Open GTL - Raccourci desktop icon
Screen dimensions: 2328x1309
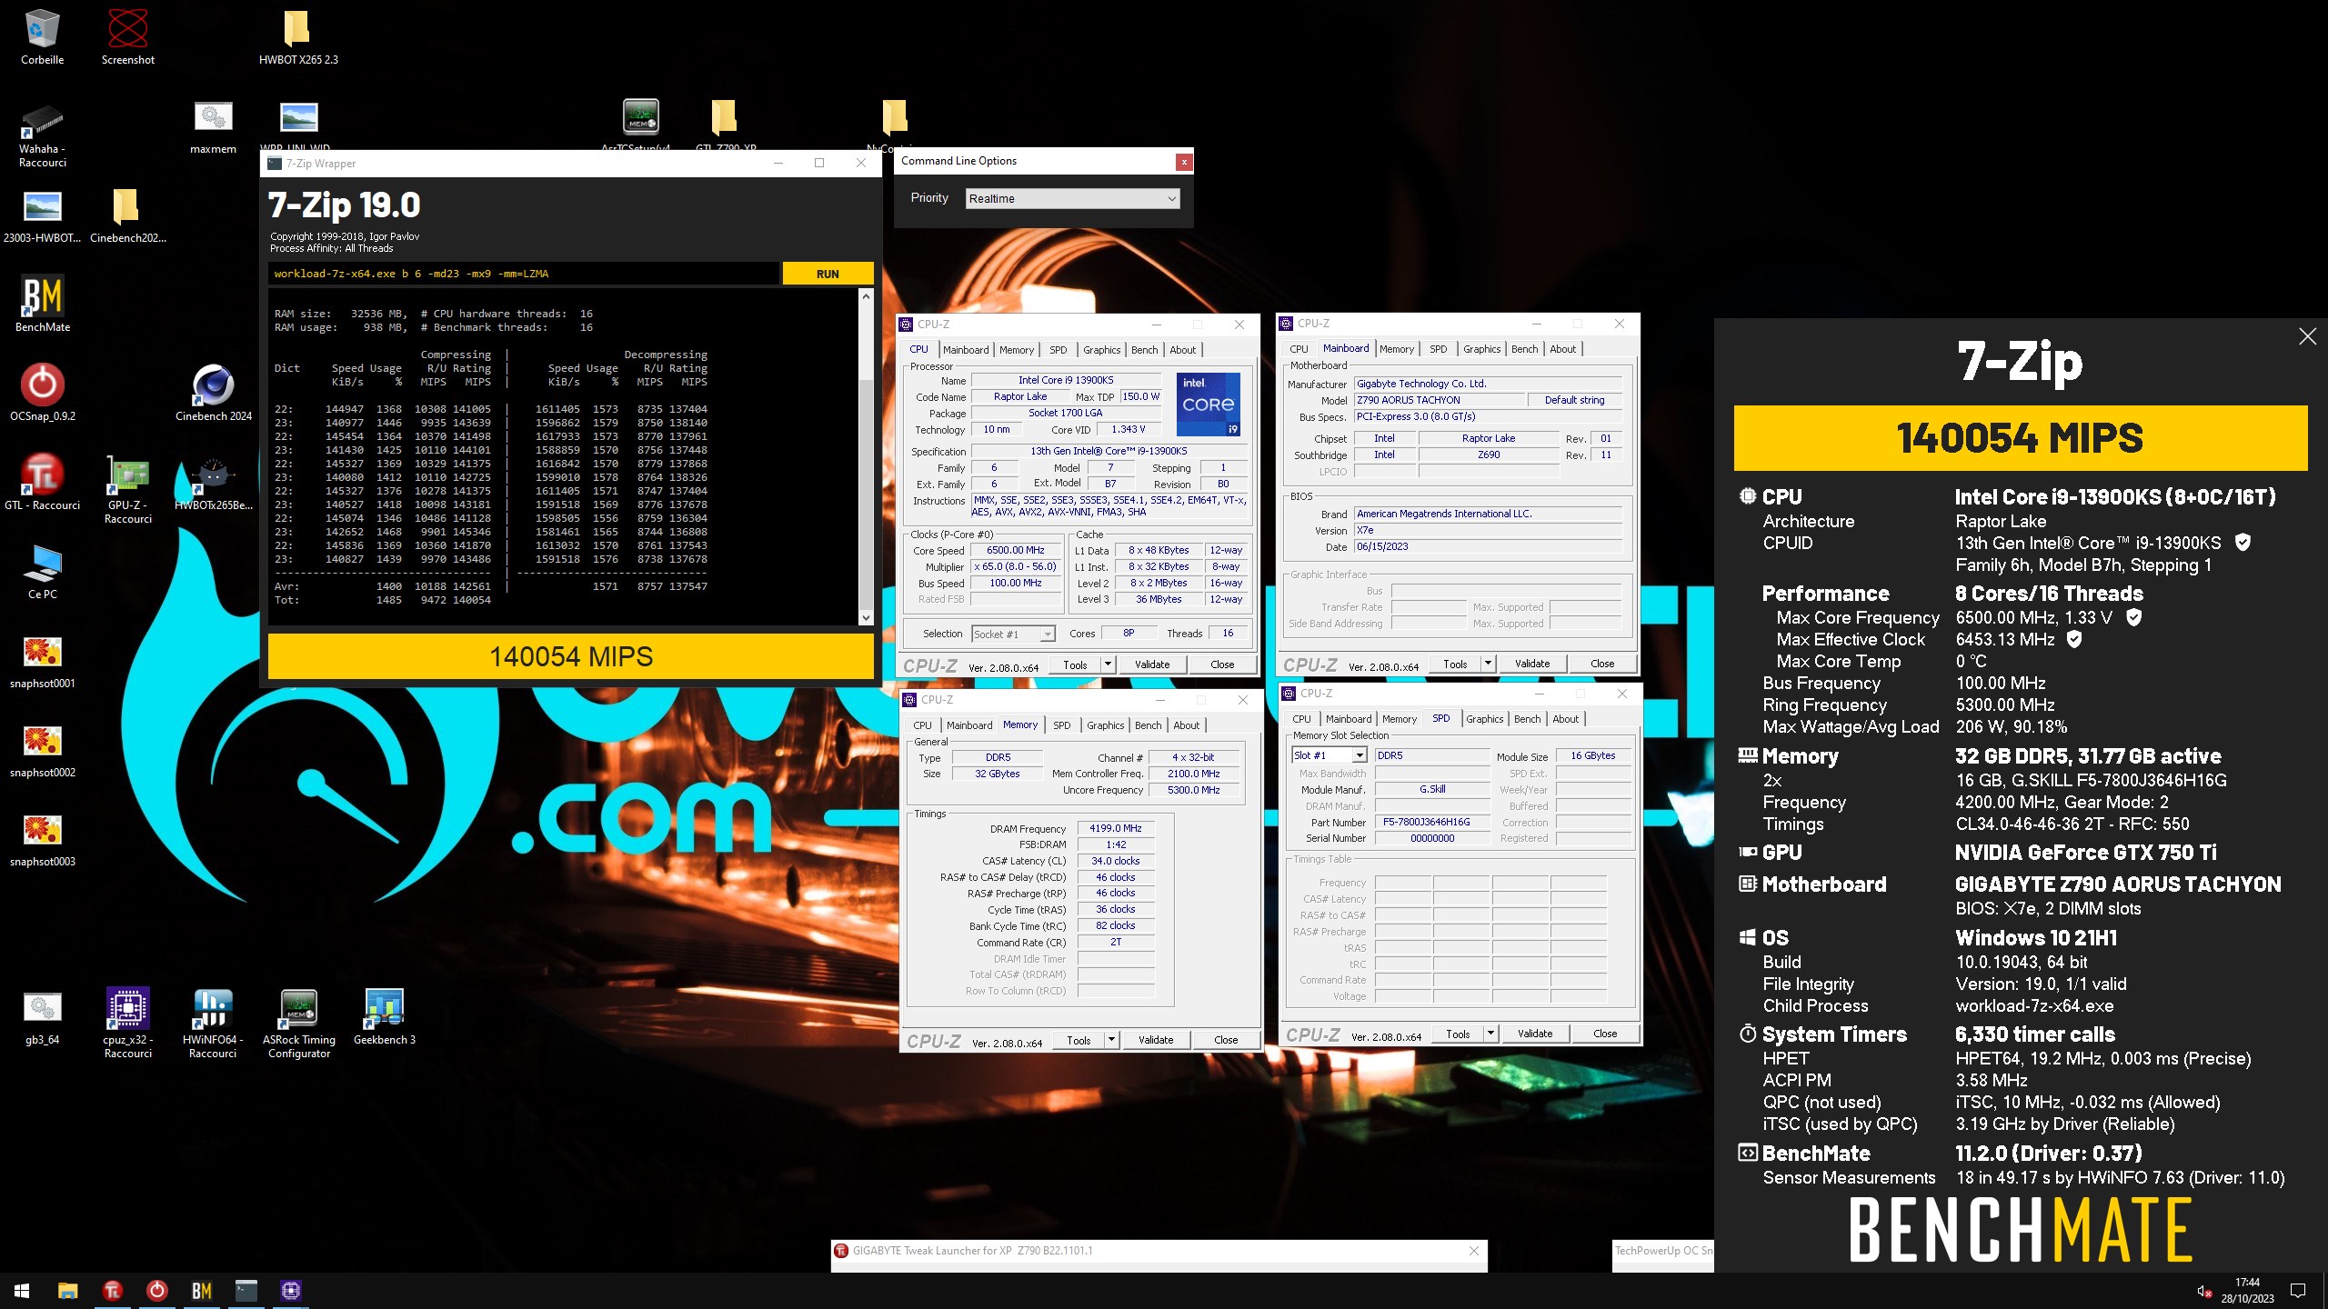pos(42,482)
